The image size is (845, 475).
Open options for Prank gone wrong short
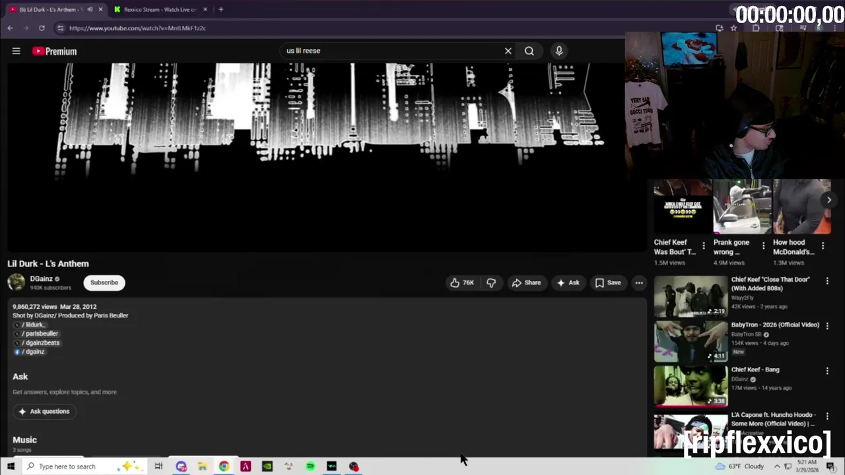coord(764,245)
